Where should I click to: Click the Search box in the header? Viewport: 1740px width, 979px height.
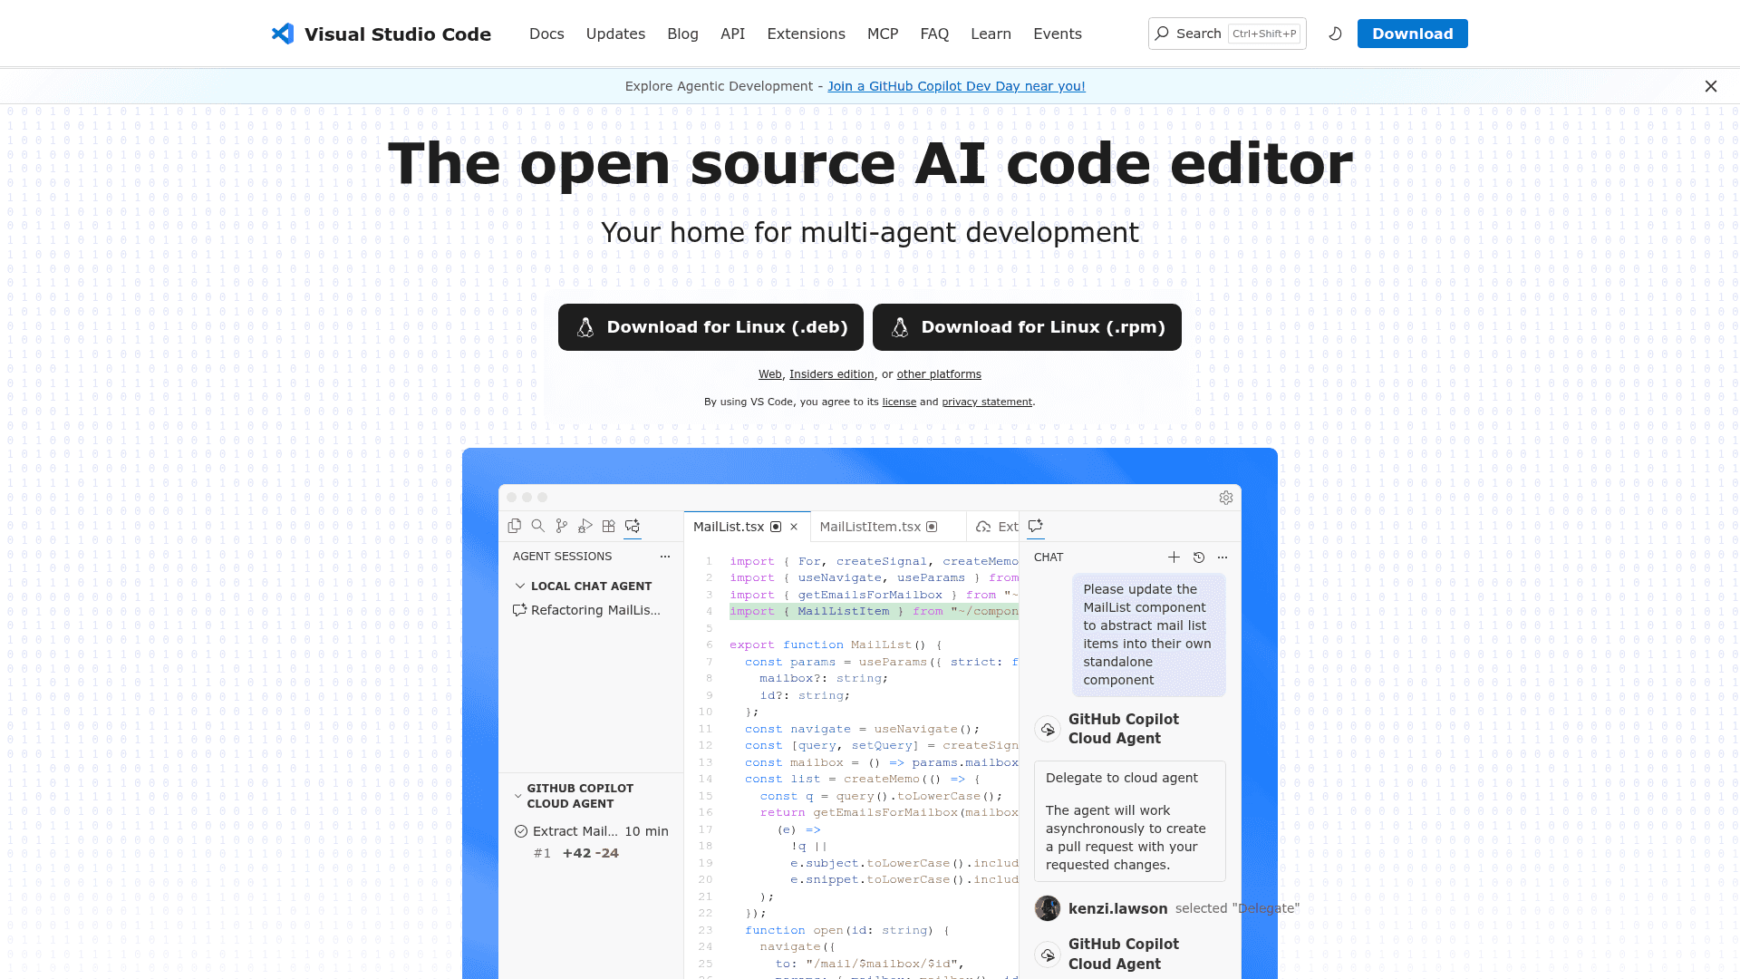(1227, 34)
